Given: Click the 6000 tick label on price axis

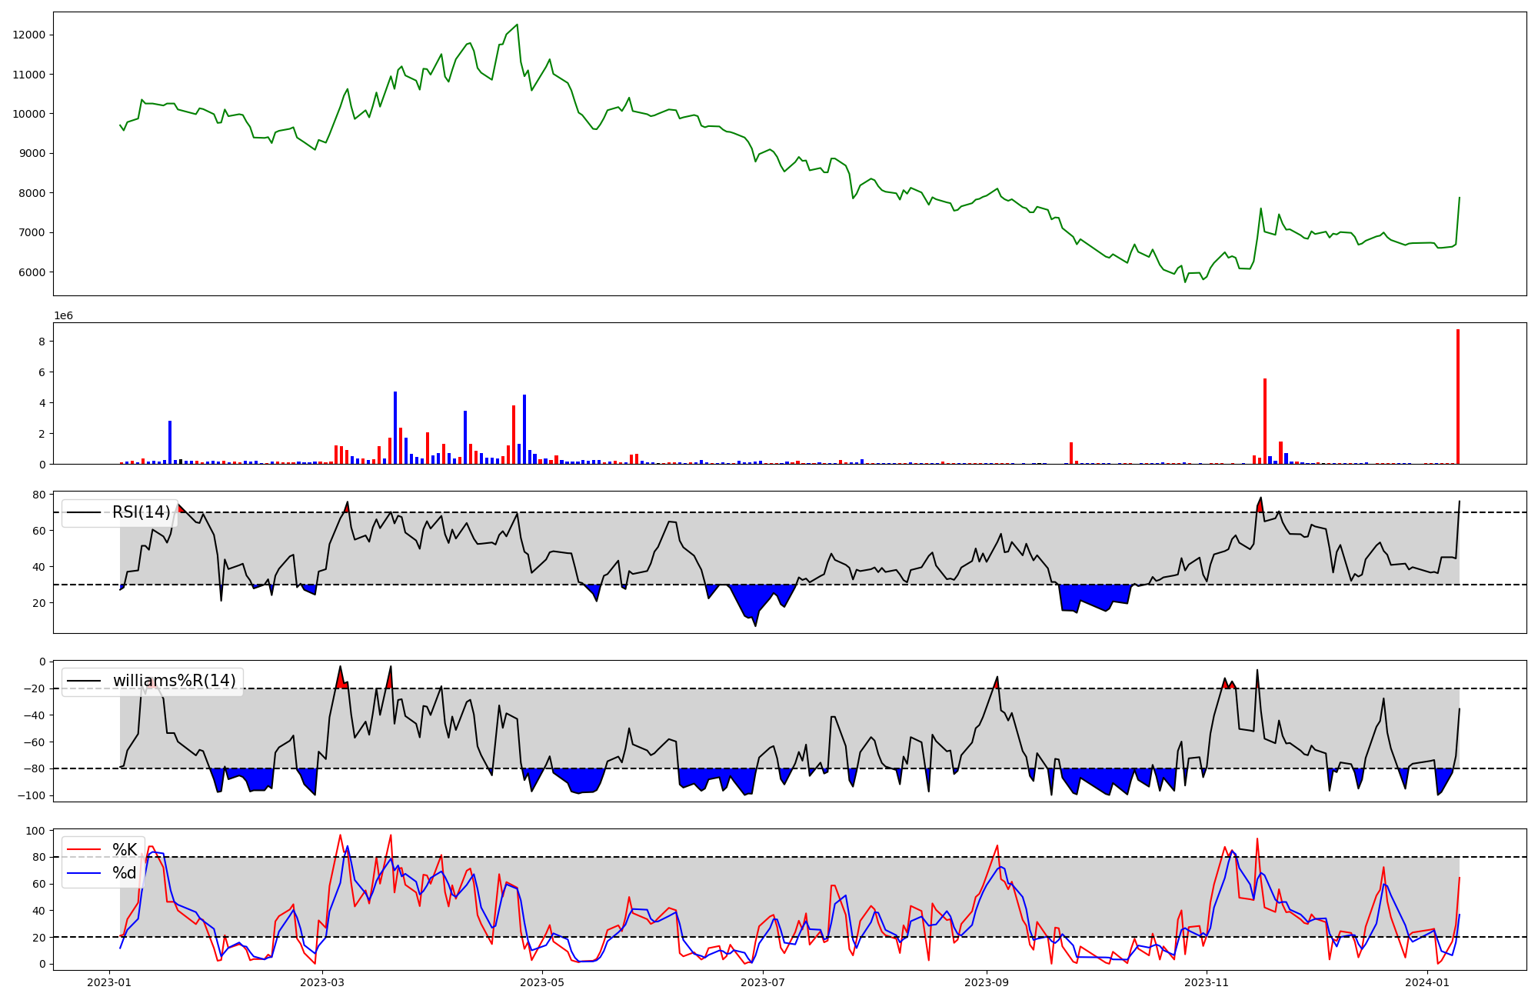Looking at the screenshot, I should [32, 272].
